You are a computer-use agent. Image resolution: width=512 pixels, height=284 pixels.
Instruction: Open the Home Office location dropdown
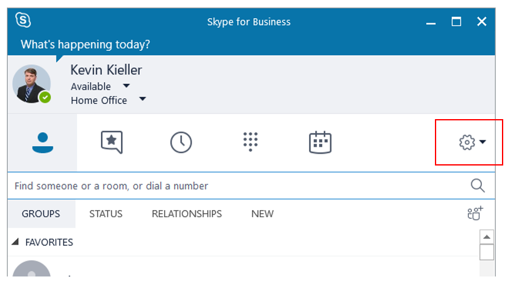(142, 100)
